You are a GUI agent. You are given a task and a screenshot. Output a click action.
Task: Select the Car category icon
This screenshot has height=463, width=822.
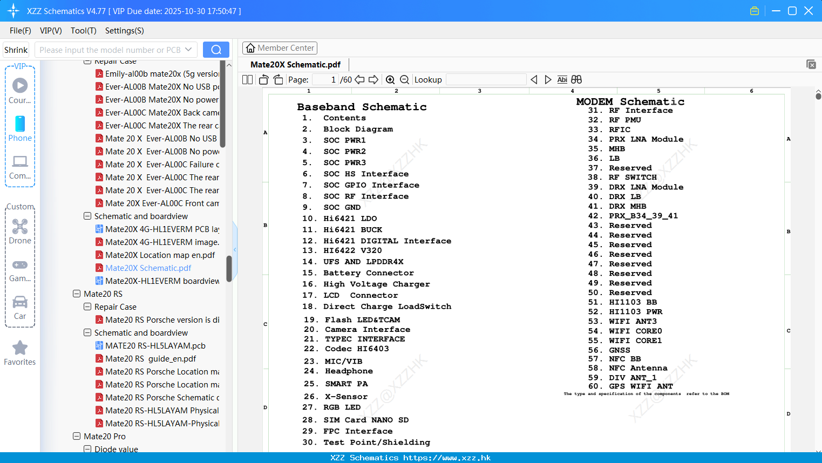pyautogui.click(x=20, y=308)
